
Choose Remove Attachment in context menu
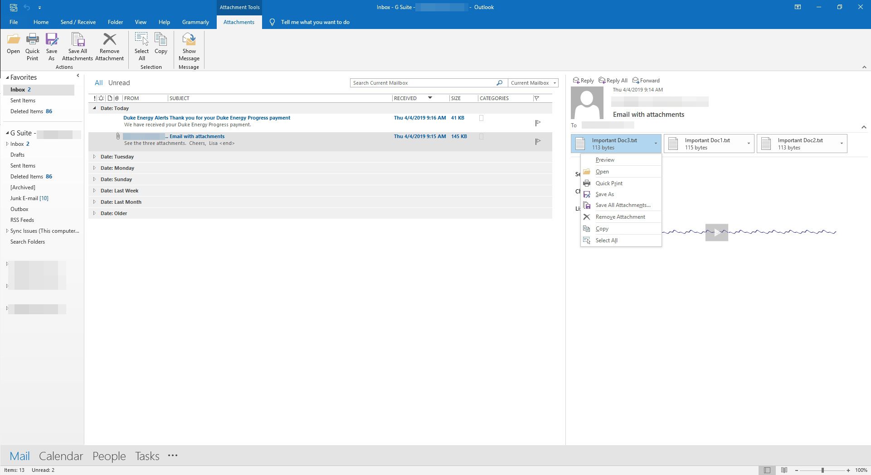621,217
